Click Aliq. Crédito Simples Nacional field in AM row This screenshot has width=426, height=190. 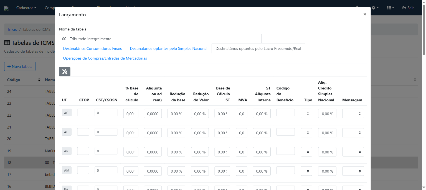pyautogui.click(x=327, y=171)
